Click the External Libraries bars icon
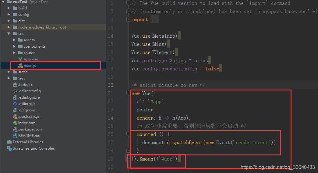The height and width of the screenshot is (173, 318). tap(9, 142)
